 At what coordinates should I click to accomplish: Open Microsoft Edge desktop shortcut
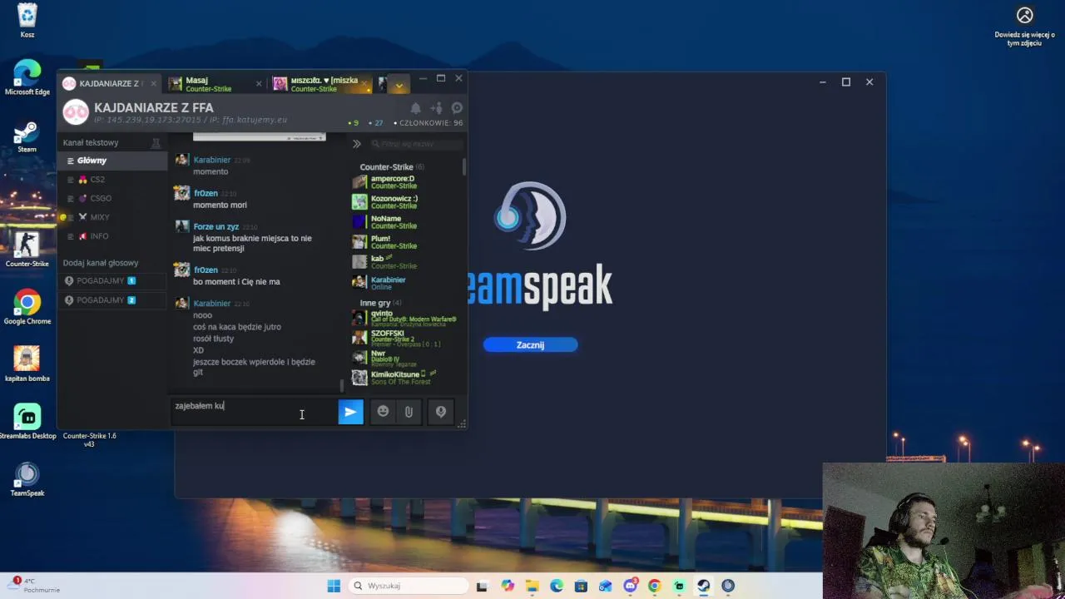point(27,78)
